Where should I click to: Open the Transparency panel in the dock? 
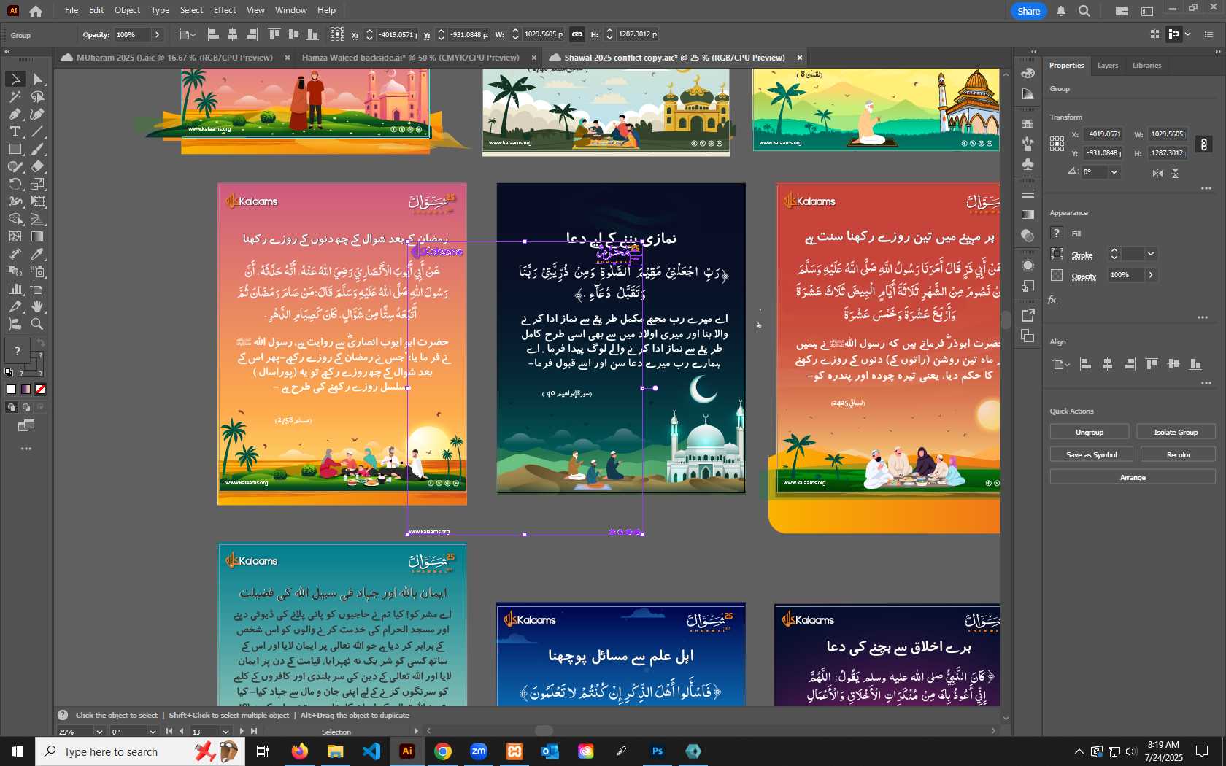[1028, 236]
